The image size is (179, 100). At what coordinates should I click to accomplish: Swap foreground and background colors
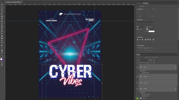pos(3,57)
